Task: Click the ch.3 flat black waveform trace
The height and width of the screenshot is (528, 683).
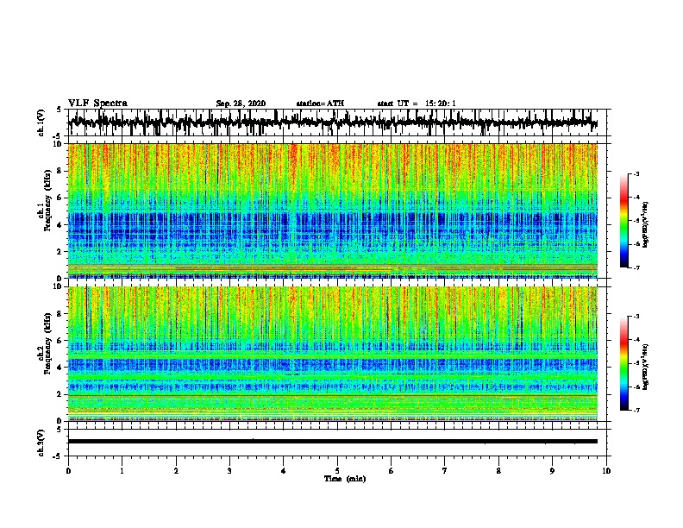Action: [x=333, y=442]
